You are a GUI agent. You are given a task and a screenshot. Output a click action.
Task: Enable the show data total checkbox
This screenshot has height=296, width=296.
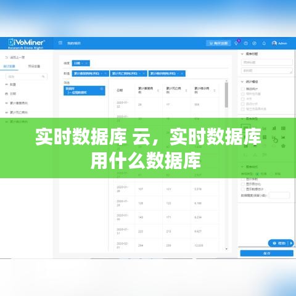coord(243,189)
